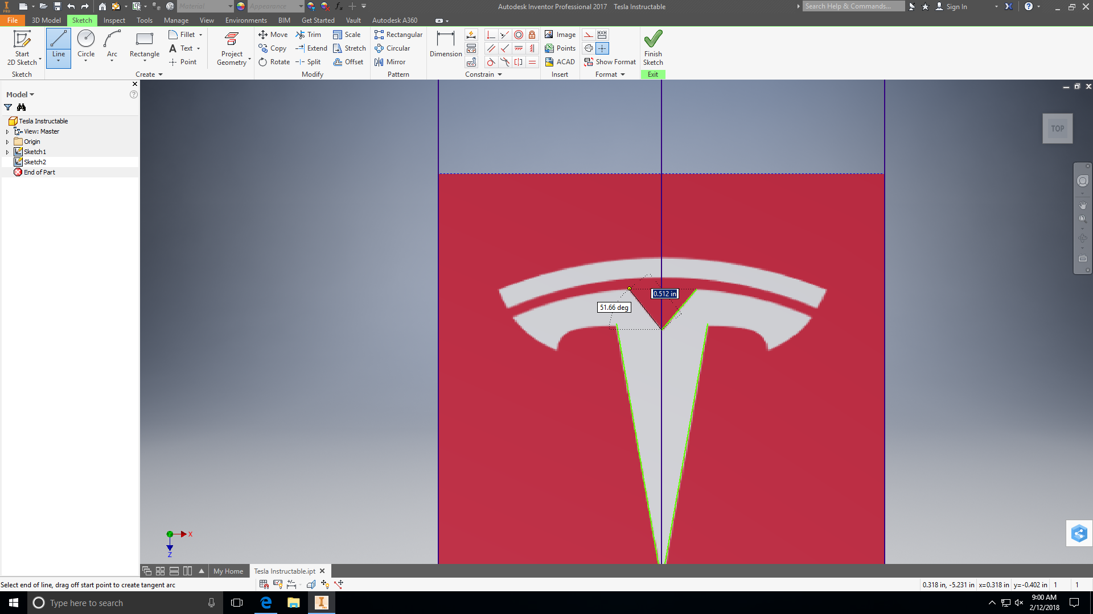Choose the Scale tool

tap(347, 35)
